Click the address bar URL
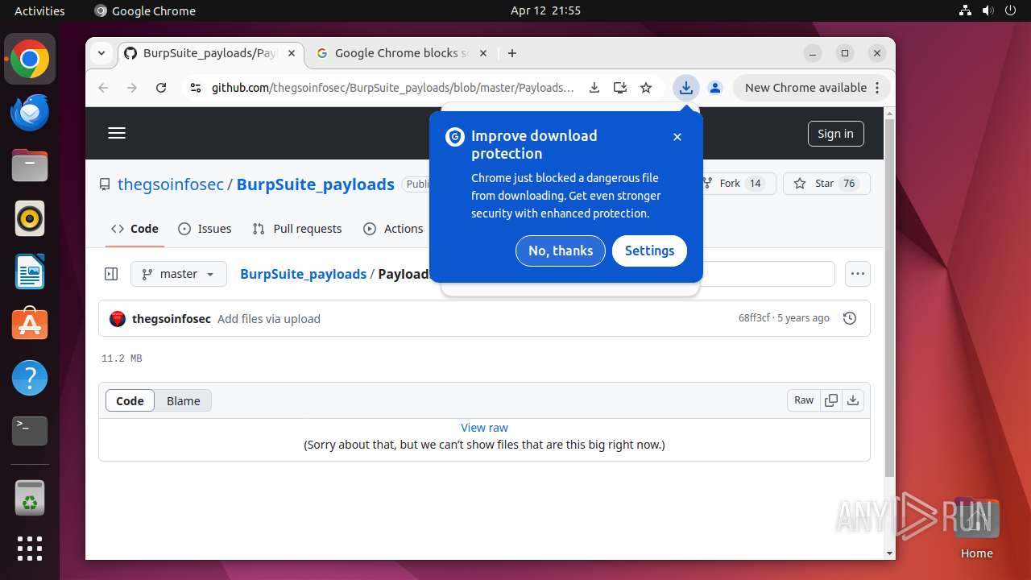This screenshot has width=1031, height=580. (x=393, y=88)
